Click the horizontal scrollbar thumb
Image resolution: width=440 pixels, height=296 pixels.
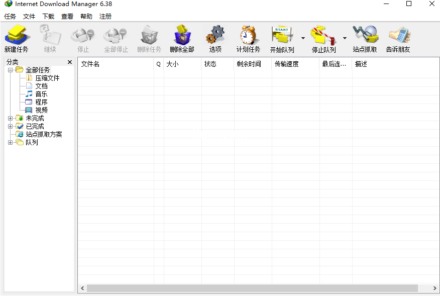pos(252,288)
